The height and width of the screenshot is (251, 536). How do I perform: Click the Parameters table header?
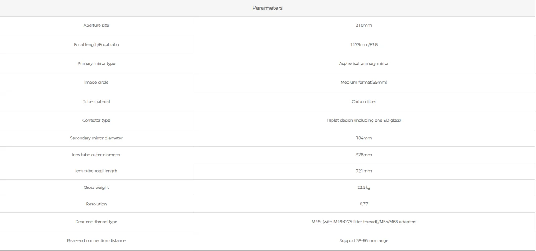click(x=267, y=8)
